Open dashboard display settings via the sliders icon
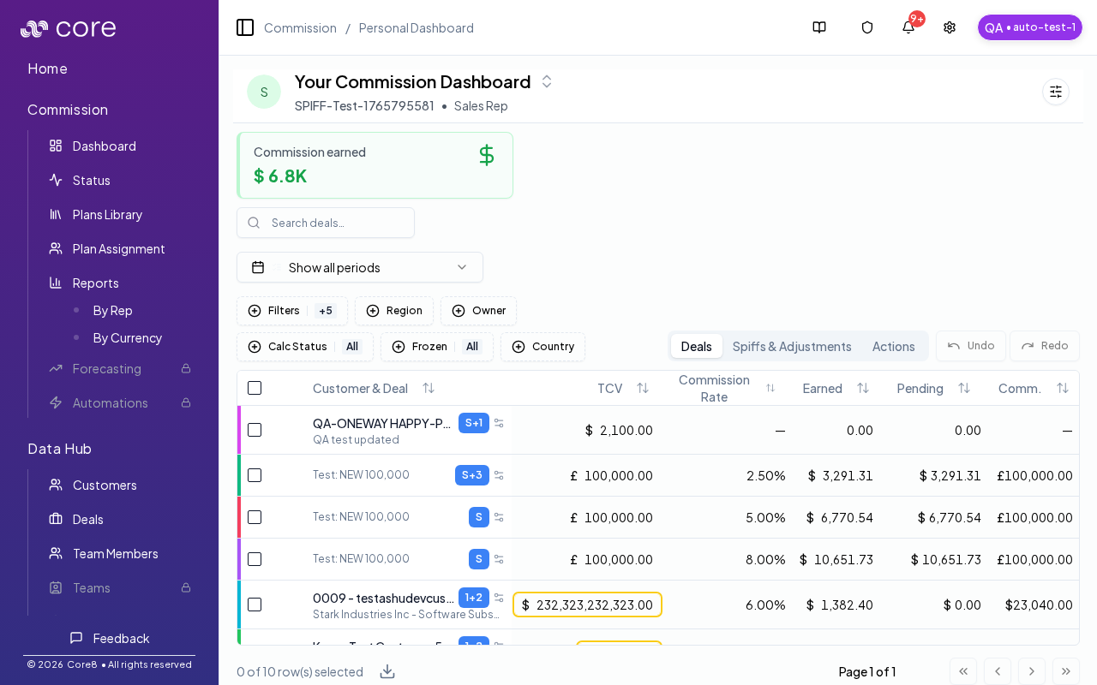Screen dimensions: 1097x685 1055,92
